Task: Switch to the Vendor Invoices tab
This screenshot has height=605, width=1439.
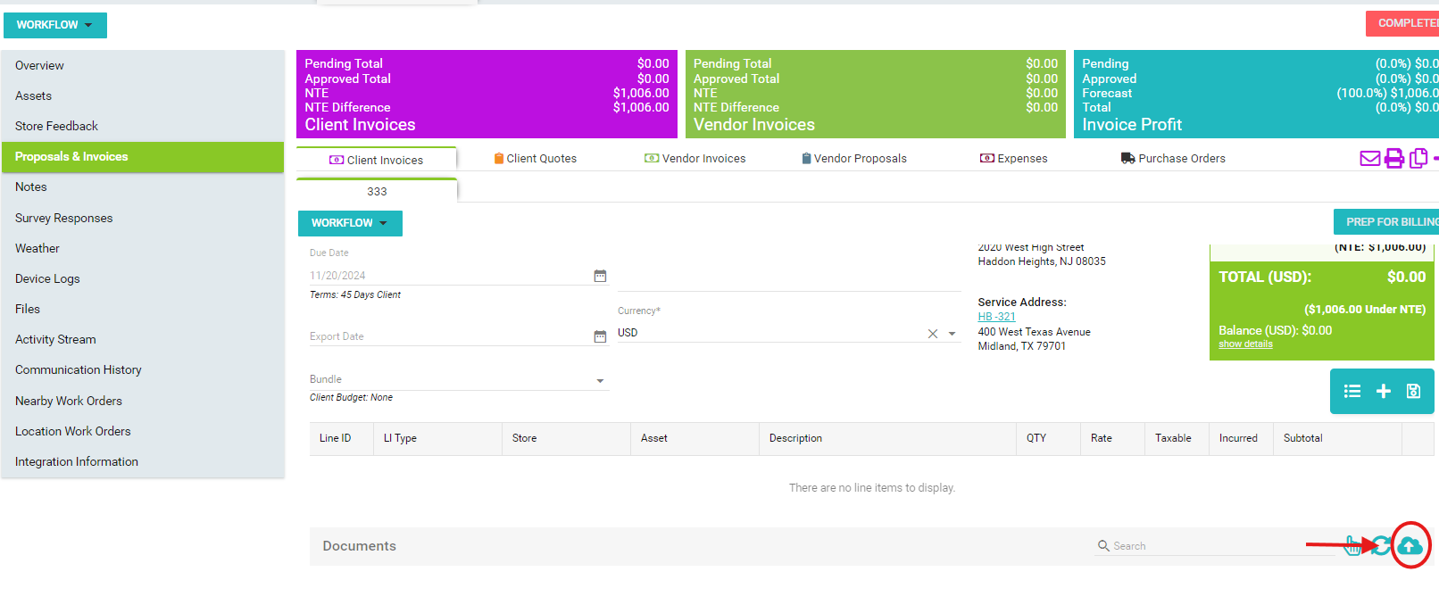Action: coord(695,159)
